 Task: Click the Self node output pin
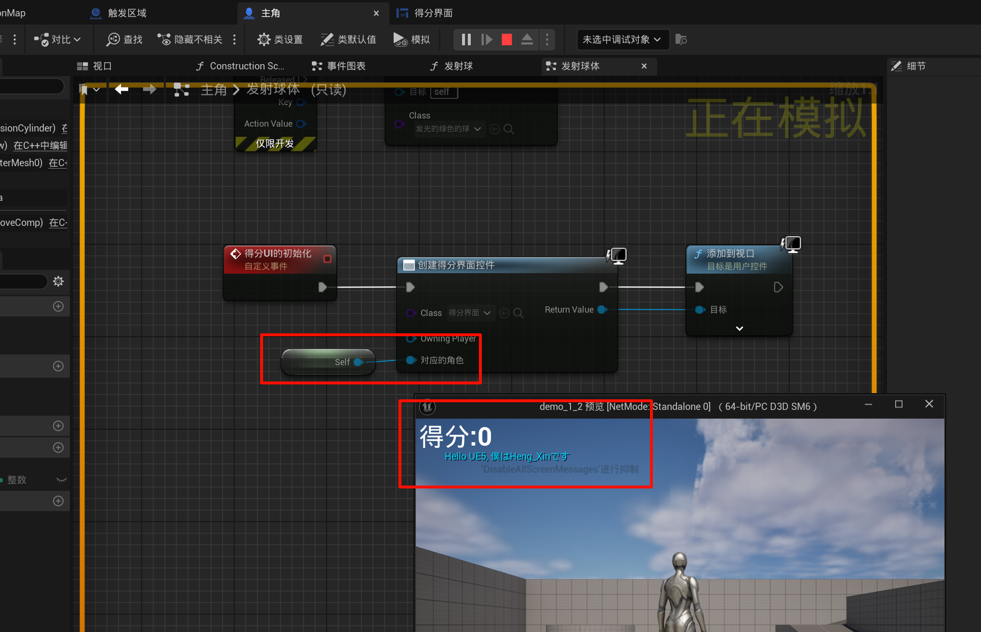(358, 362)
